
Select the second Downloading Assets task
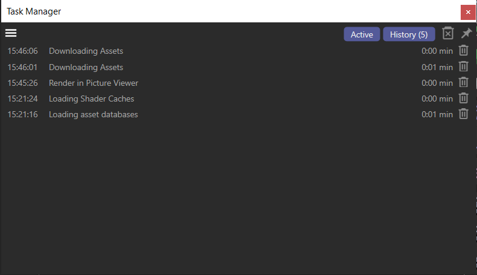point(86,67)
